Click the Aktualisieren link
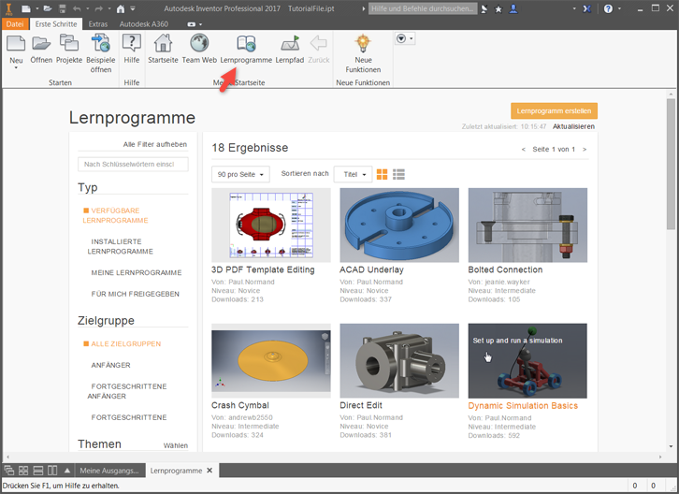The width and height of the screenshot is (679, 494). tap(573, 126)
